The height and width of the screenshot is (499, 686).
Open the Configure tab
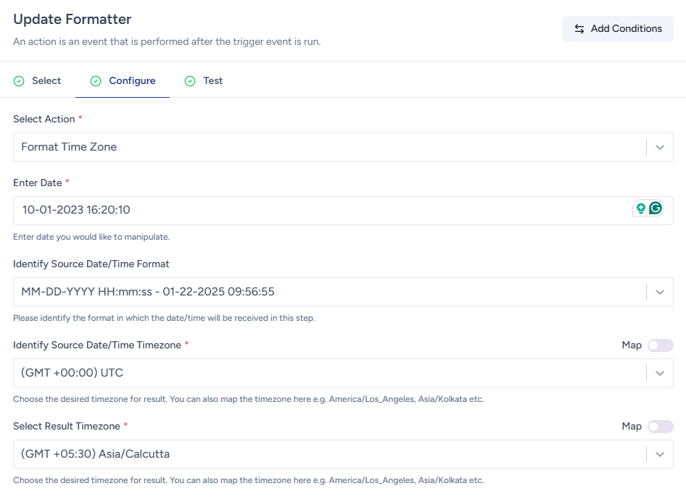tap(132, 81)
